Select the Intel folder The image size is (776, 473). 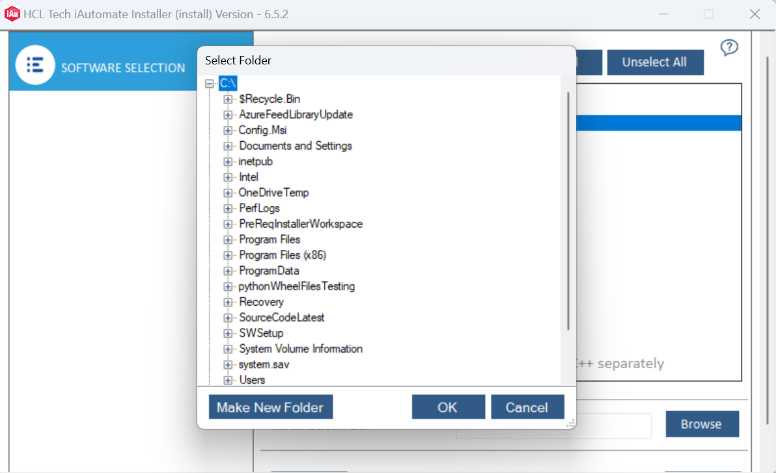point(249,176)
